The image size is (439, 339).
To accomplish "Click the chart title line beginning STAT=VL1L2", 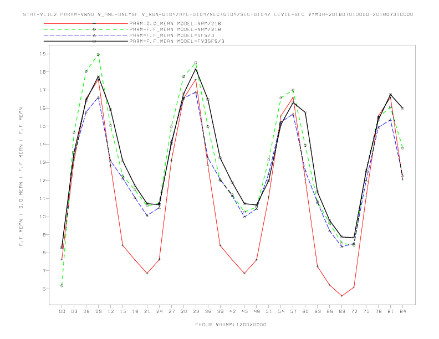I will pyautogui.click(x=218, y=14).
